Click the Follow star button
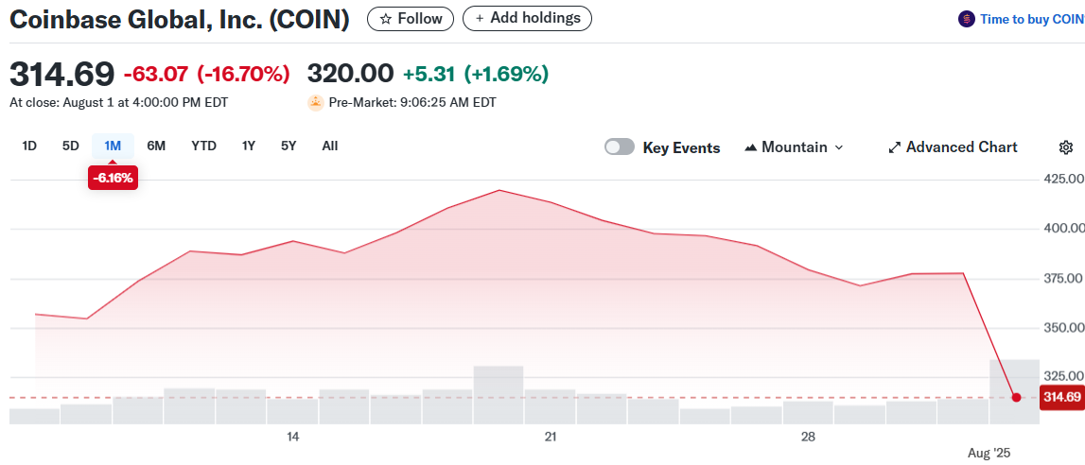The height and width of the screenshot is (465, 1085). (411, 19)
